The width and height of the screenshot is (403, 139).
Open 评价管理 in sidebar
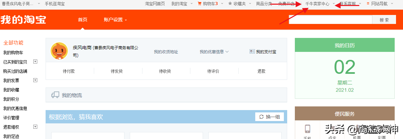(11, 118)
